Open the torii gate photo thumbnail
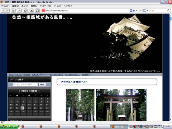The height and width of the screenshot is (129, 172). click(x=121, y=105)
